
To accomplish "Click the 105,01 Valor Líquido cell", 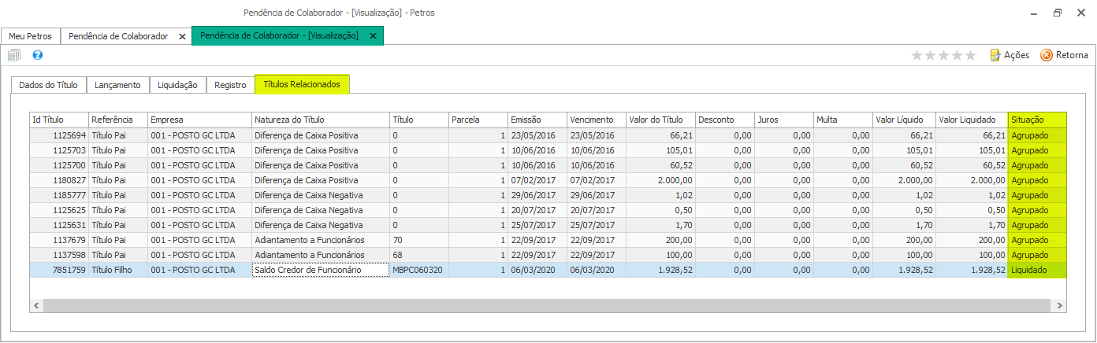I will click(904, 150).
